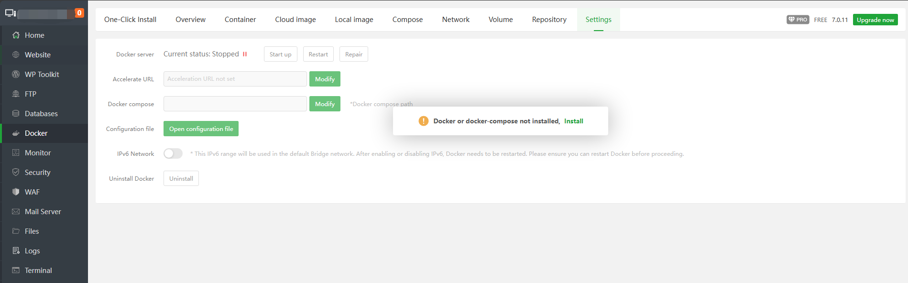Viewport: 908px width, 283px height.
Task: Go to One-Click Install tab
Action: 130,20
